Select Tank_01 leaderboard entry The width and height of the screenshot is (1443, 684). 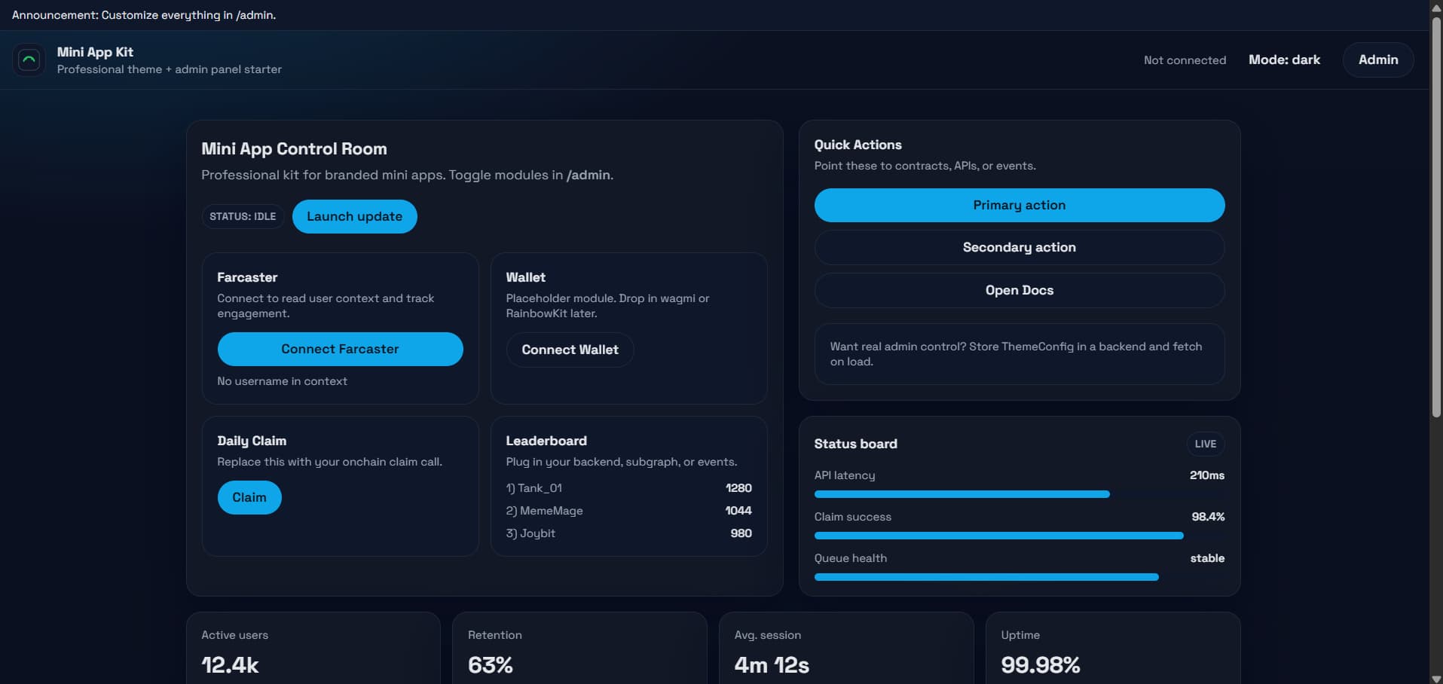tap(628, 488)
